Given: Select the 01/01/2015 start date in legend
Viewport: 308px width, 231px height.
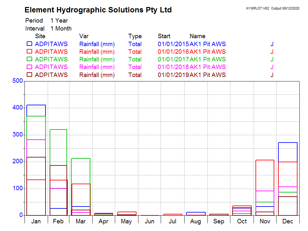Looking at the screenshot, I should pyautogui.click(x=173, y=44).
